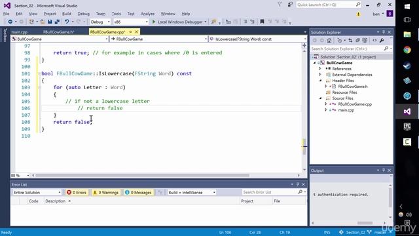The image size is (419, 236).
Task: Open the Build menu
Action: (67, 14)
